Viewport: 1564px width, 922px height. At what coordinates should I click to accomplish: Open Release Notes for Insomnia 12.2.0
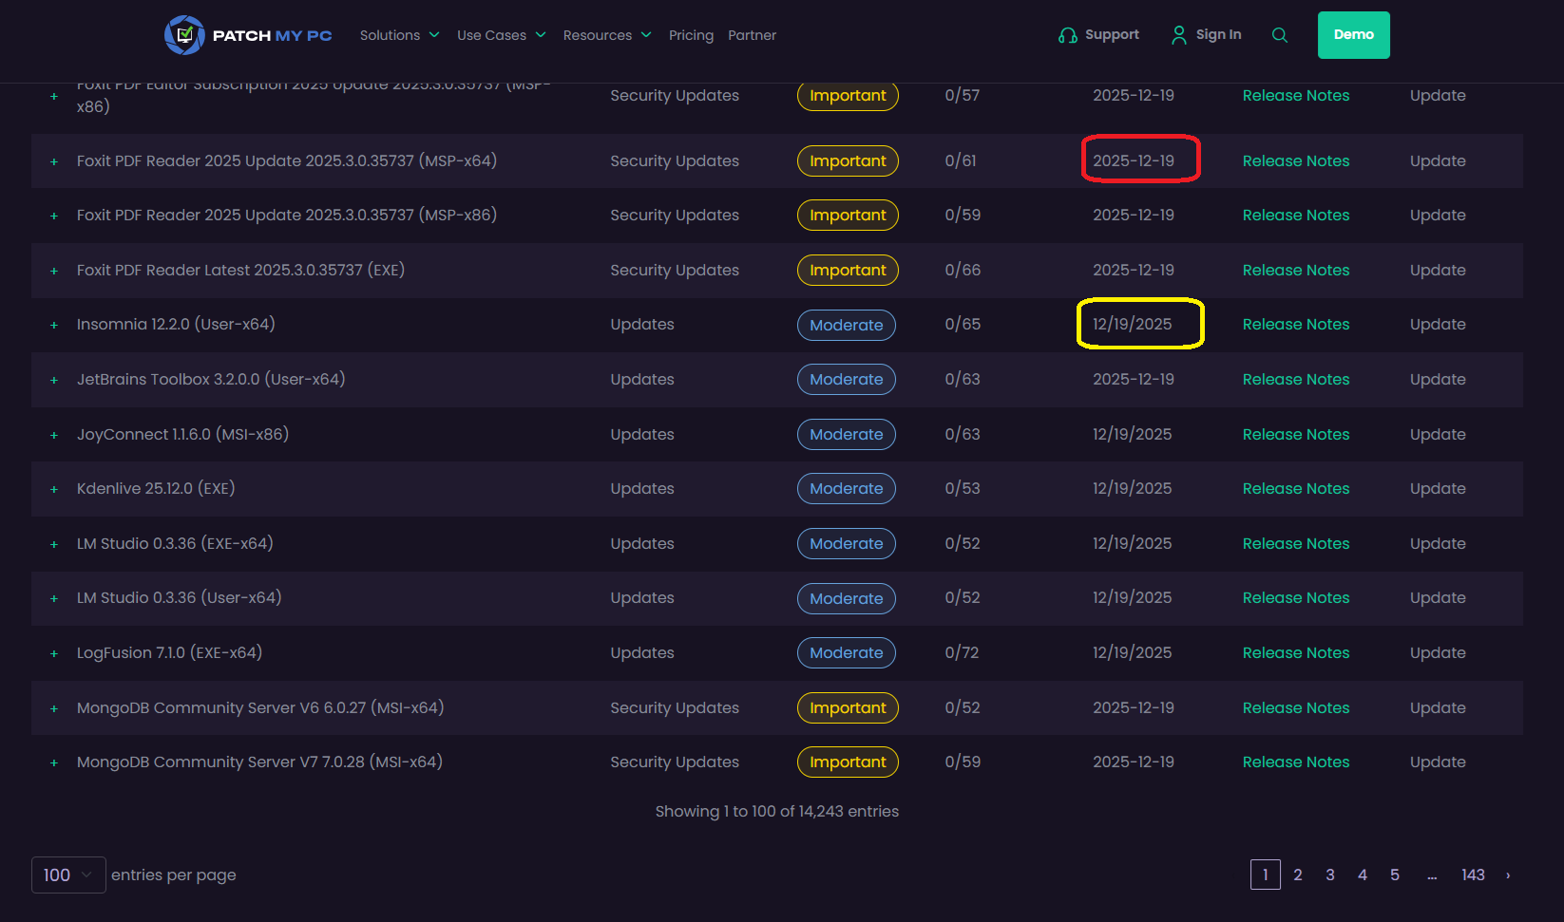1295,325
